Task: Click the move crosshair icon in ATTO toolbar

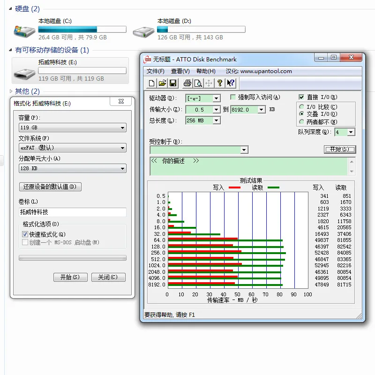Action: (209, 83)
